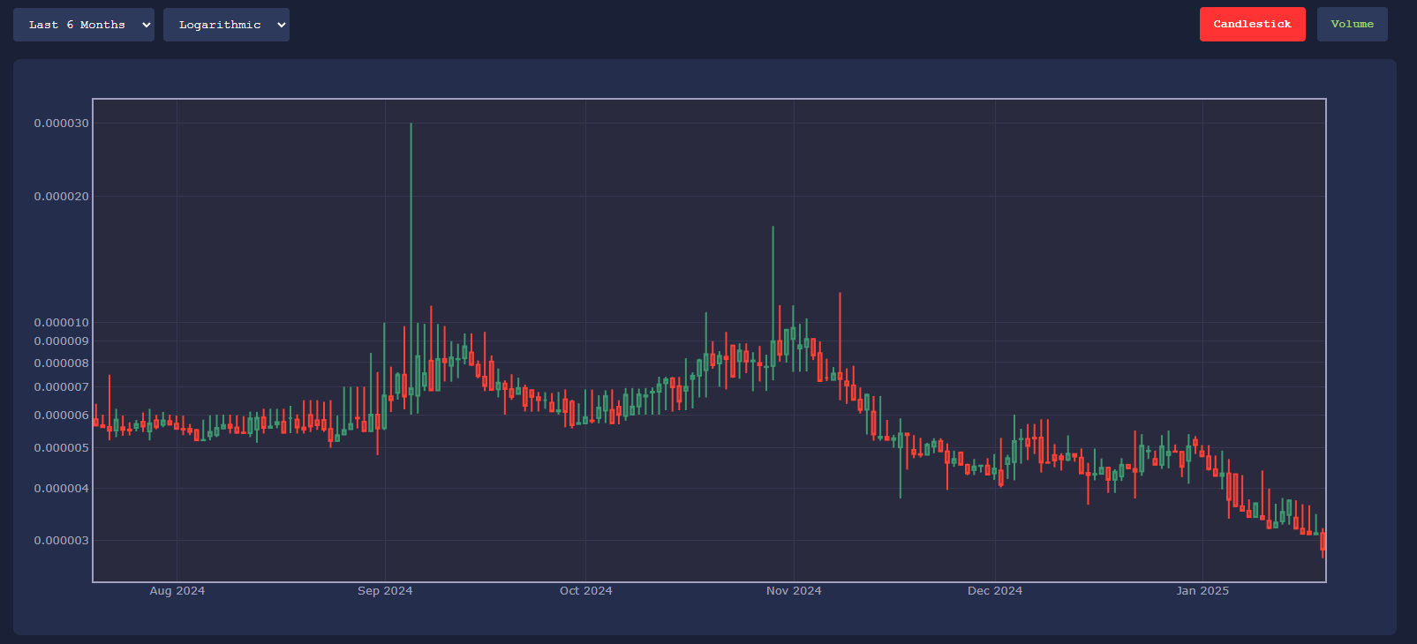This screenshot has height=644, width=1417.
Task: Switch to the Candlestick chart view
Action: 1252,25
